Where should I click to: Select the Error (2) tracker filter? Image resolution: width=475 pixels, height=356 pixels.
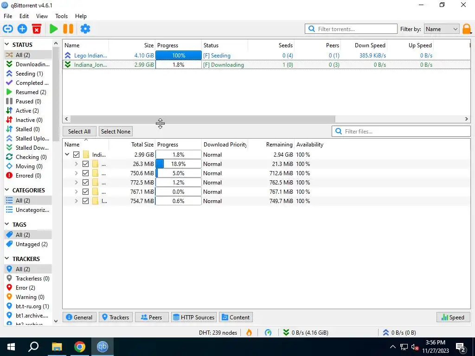click(x=28, y=287)
